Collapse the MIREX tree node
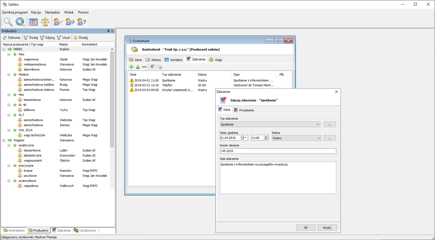435x240 pixels. pos(4,49)
